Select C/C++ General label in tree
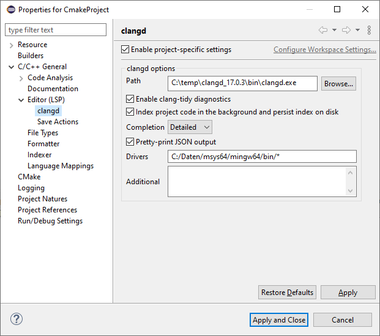This screenshot has width=380, height=336. point(42,67)
